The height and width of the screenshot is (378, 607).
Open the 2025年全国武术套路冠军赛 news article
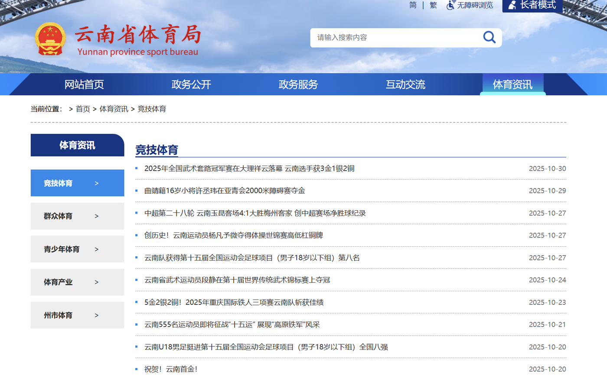(x=249, y=169)
